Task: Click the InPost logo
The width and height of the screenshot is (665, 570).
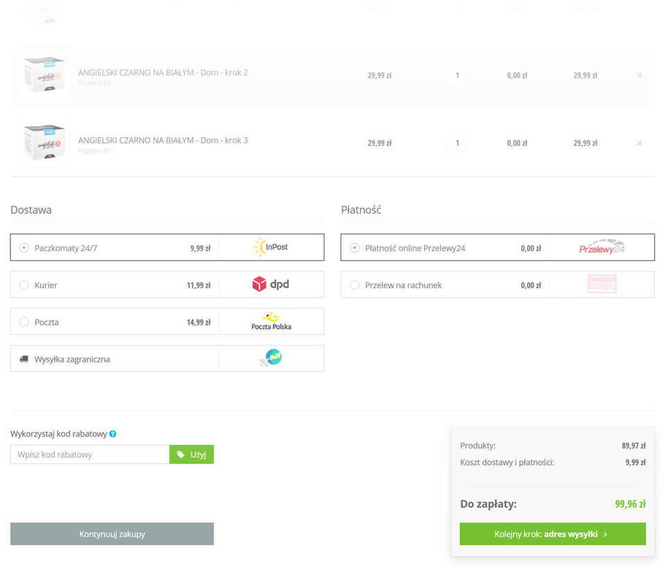Action: (271, 247)
